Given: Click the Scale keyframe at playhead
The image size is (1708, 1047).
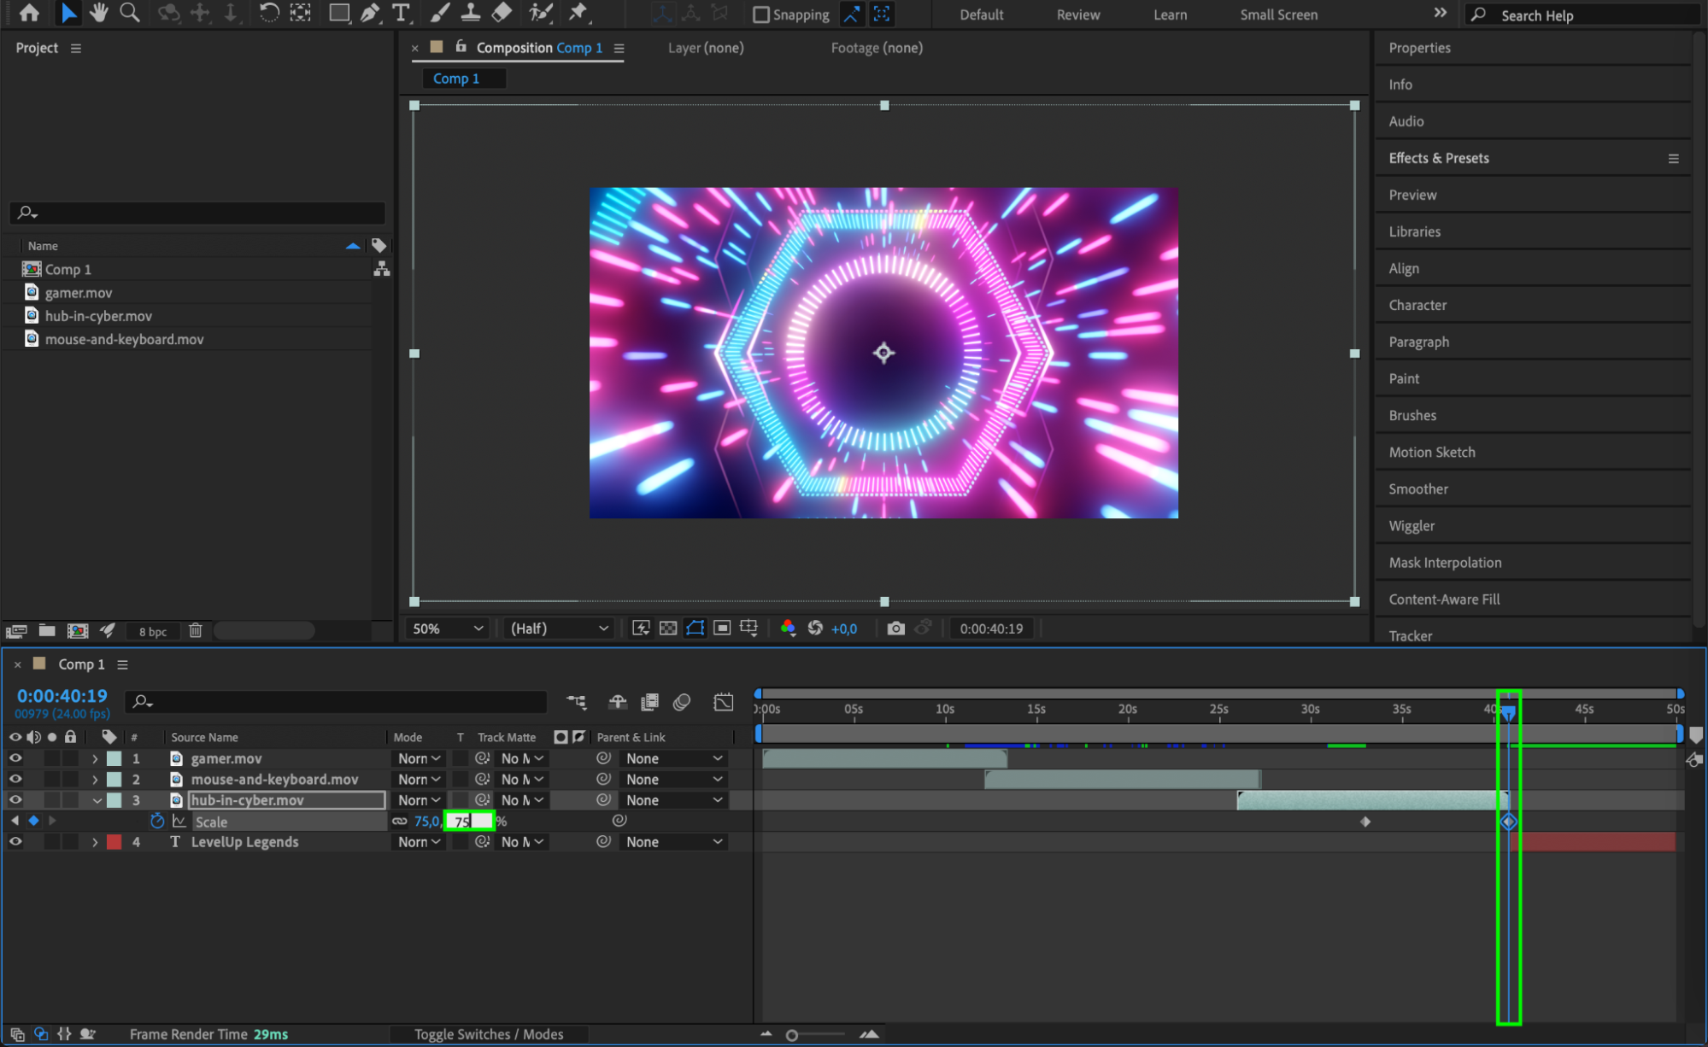Looking at the screenshot, I should click(x=1508, y=822).
